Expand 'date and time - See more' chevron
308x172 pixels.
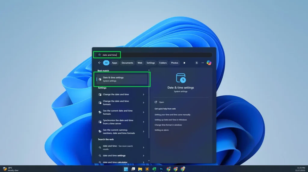[x=143, y=147]
